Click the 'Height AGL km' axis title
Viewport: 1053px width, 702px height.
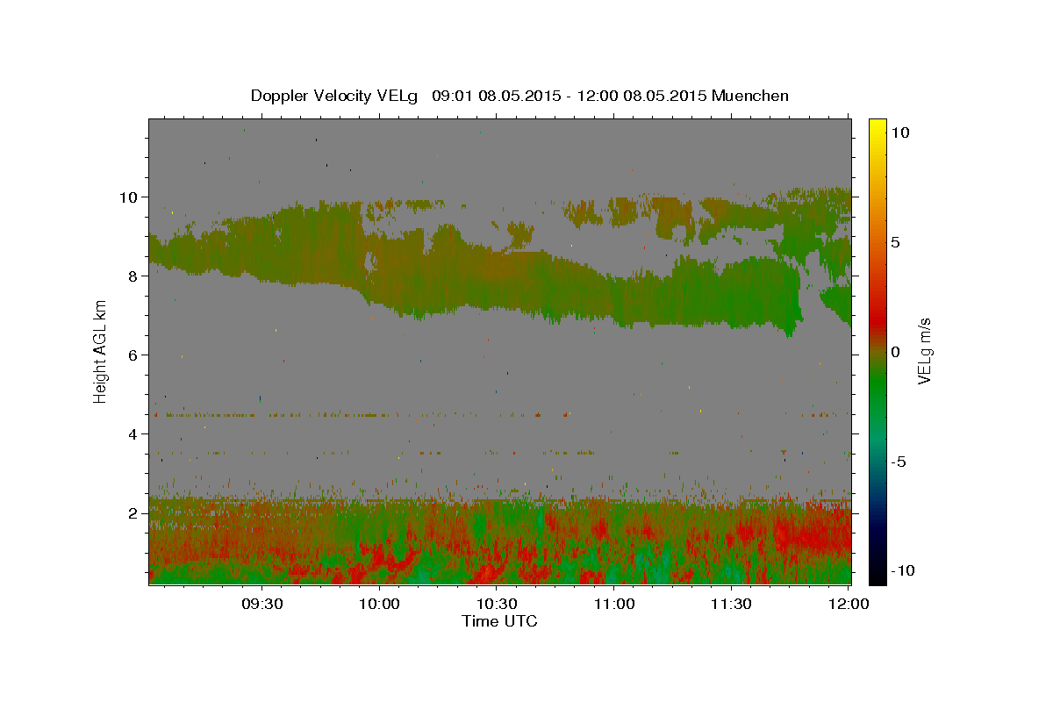click(x=101, y=352)
